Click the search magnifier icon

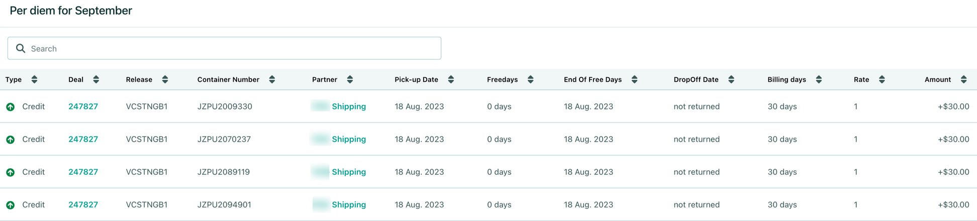(x=21, y=48)
